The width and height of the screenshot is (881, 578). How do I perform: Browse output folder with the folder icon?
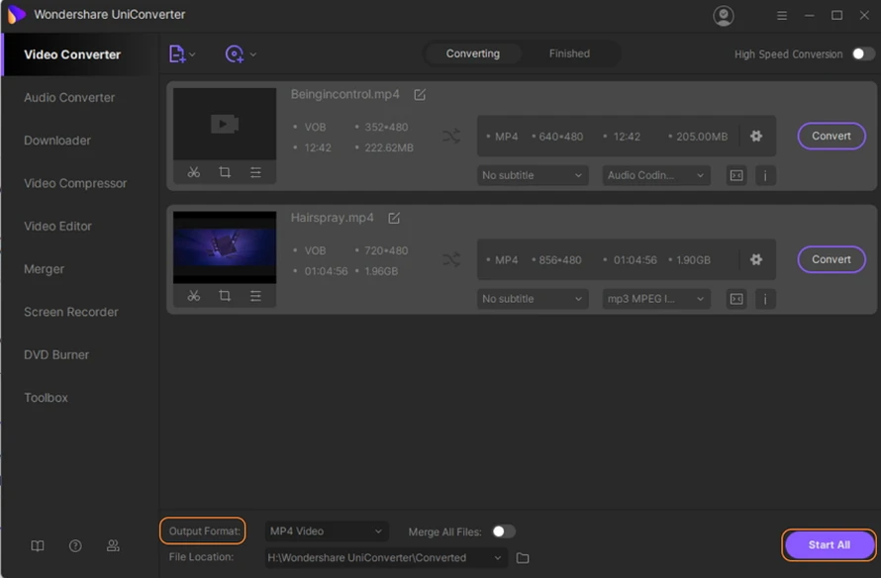(524, 558)
